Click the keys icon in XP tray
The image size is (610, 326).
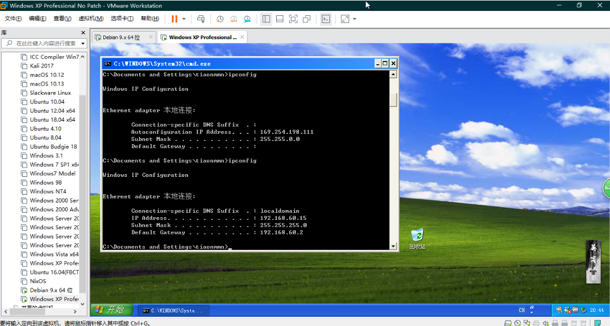click(x=559, y=310)
